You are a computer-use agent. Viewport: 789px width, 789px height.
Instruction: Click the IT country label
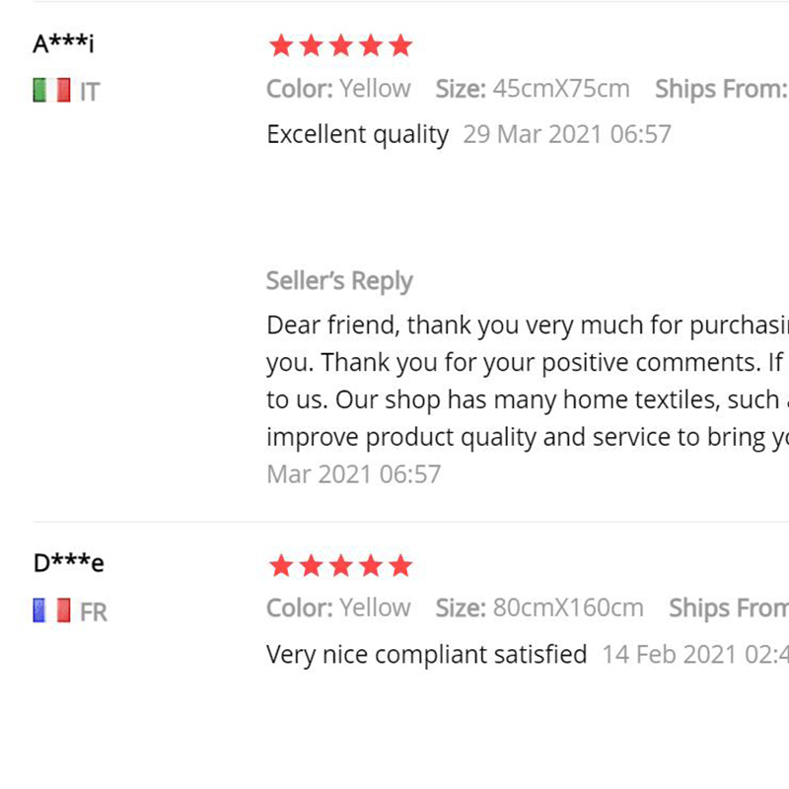[x=90, y=92]
